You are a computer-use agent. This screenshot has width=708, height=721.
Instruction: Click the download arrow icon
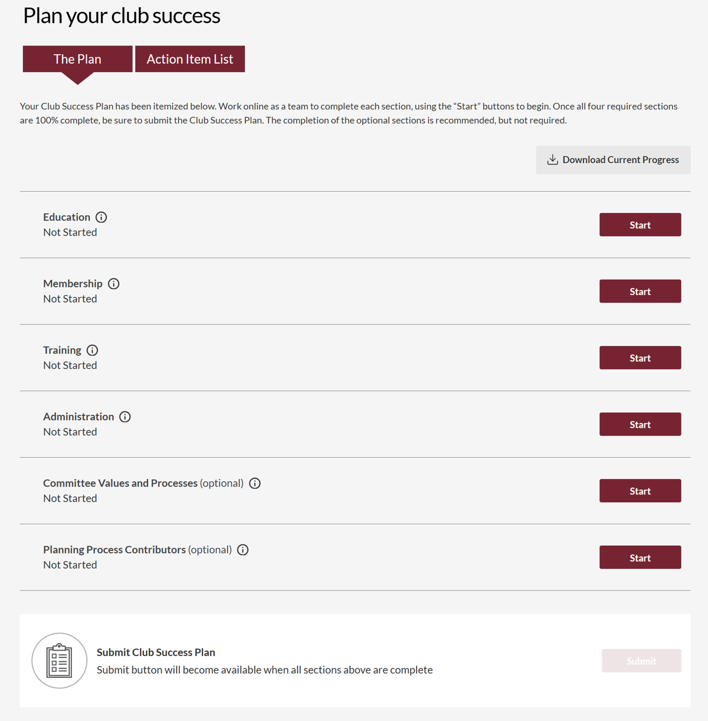(x=552, y=160)
